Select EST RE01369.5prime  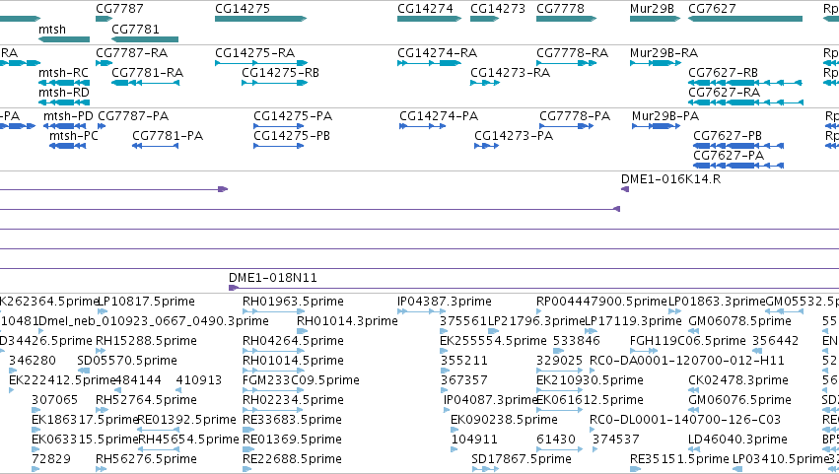[x=292, y=440]
